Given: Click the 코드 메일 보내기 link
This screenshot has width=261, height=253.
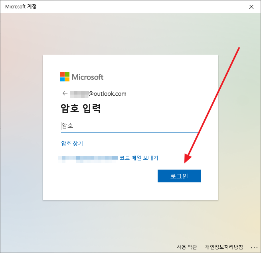Looking at the screenshot, I should click(x=138, y=158).
